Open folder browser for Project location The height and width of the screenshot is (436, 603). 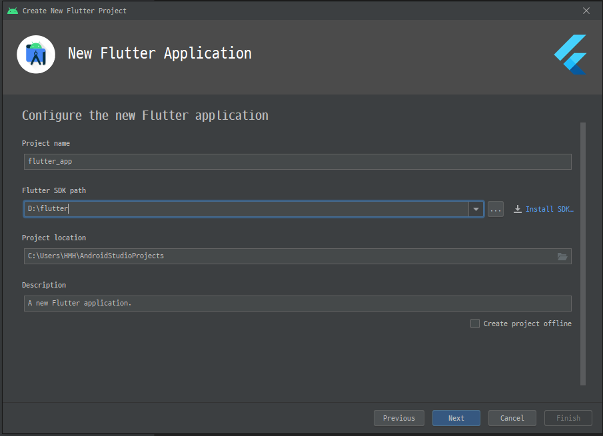(562, 256)
